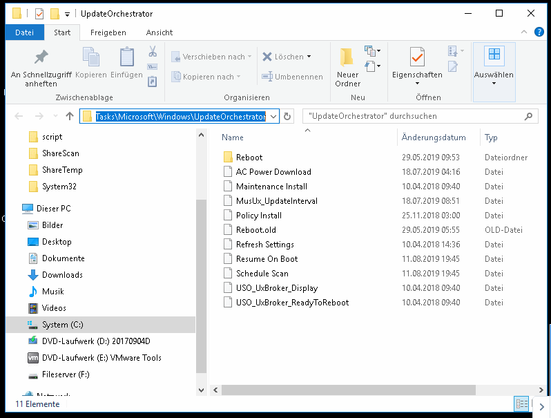
Task: Click the An Schnellzugriff anheften pin icon
Action: [x=41, y=57]
